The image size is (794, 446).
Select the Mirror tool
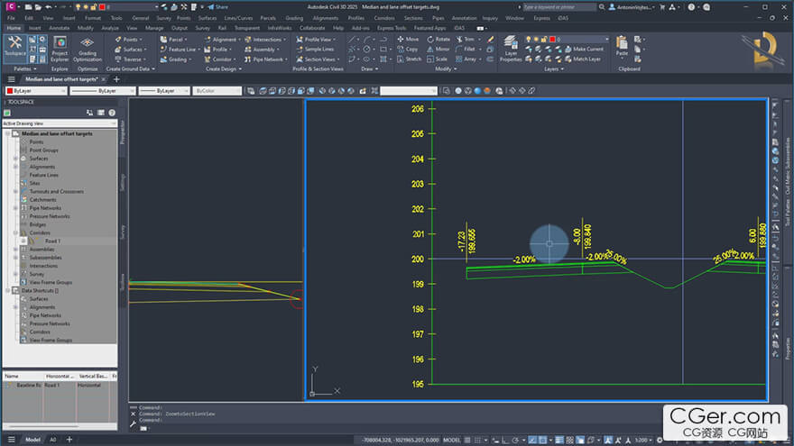coord(438,49)
